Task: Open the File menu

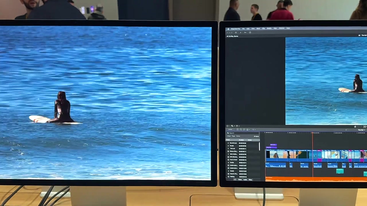Action: pyautogui.click(x=243, y=29)
